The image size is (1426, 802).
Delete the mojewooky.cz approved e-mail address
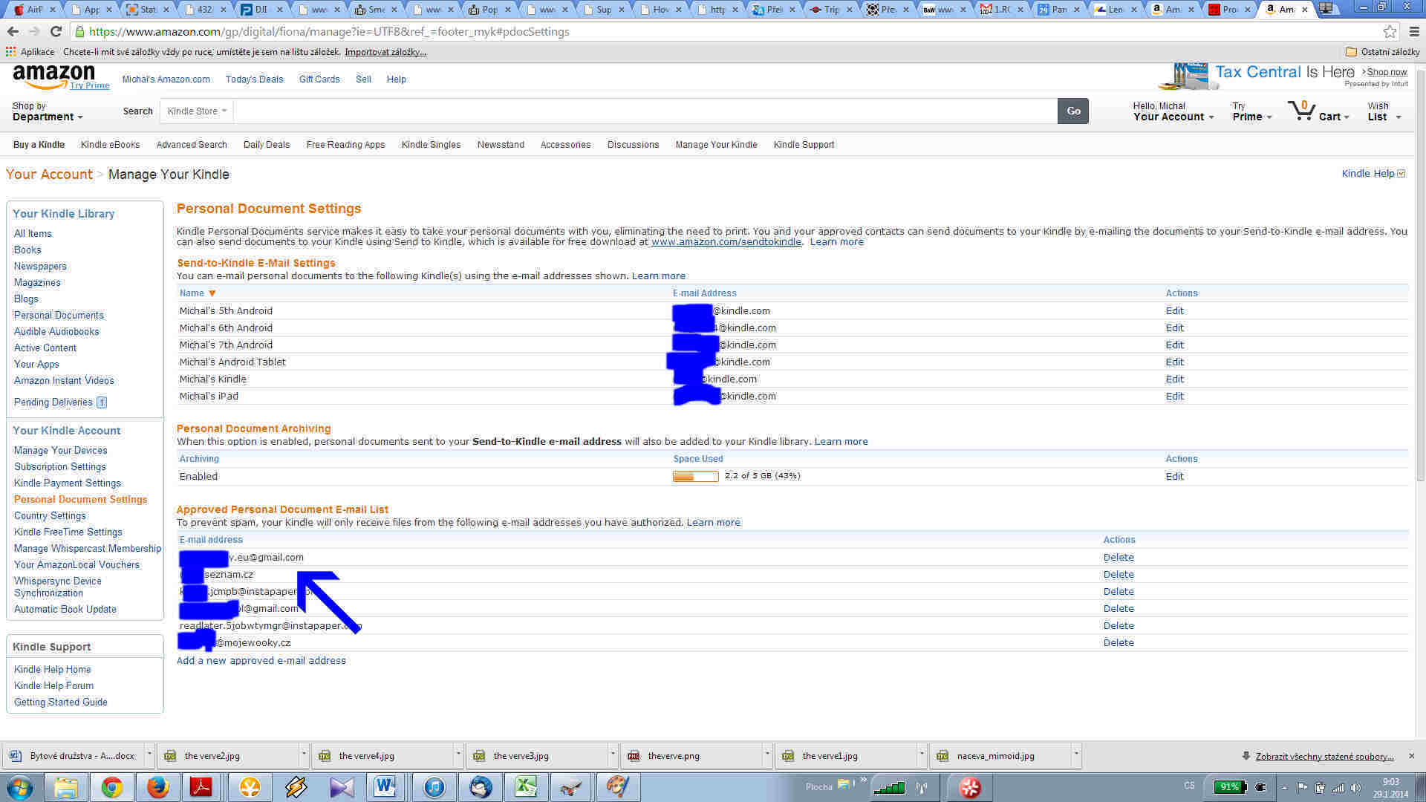pyautogui.click(x=1119, y=643)
